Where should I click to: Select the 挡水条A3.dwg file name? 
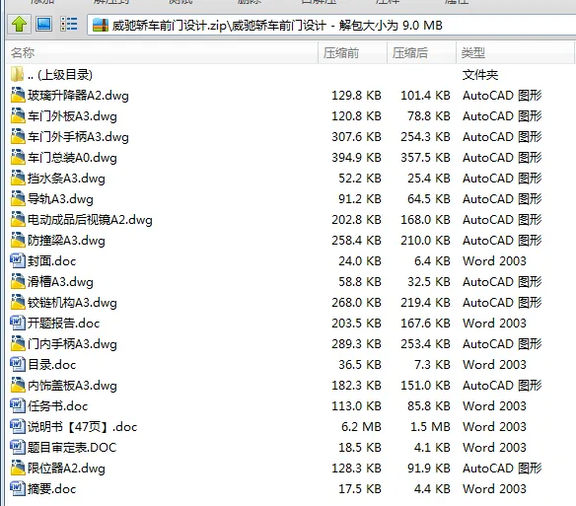click(66, 179)
